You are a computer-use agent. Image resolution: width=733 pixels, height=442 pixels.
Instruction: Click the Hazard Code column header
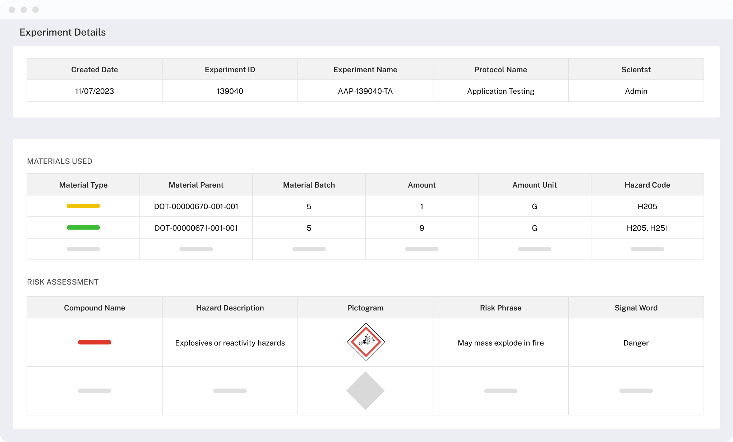click(647, 185)
